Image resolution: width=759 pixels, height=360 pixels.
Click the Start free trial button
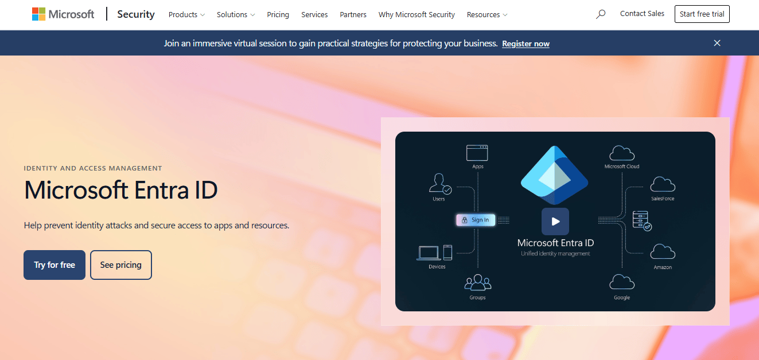pyautogui.click(x=702, y=14)
